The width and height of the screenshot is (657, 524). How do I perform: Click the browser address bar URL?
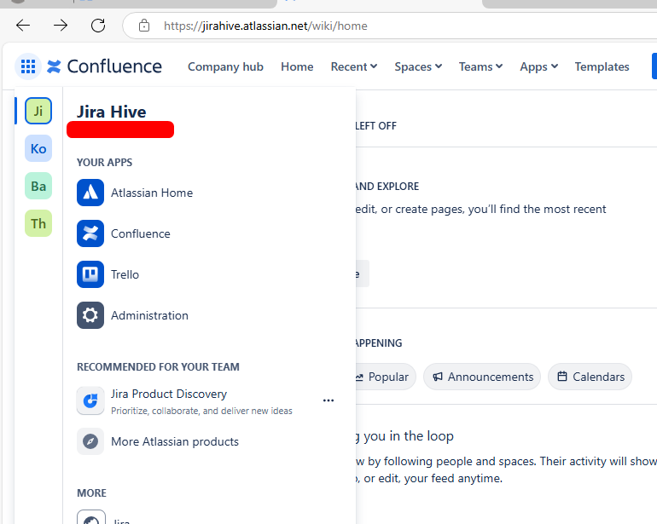[265, 26]
